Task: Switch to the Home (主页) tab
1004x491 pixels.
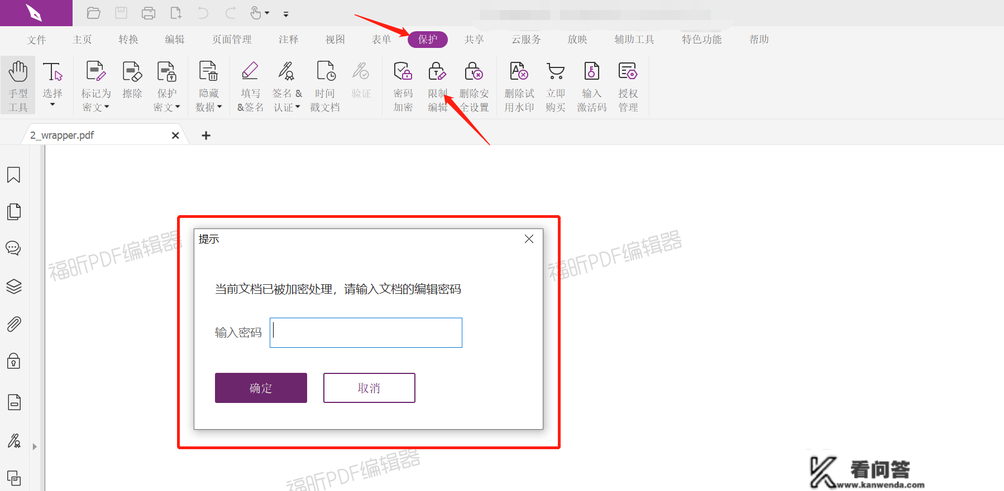Action: click(x=82, y=40)
